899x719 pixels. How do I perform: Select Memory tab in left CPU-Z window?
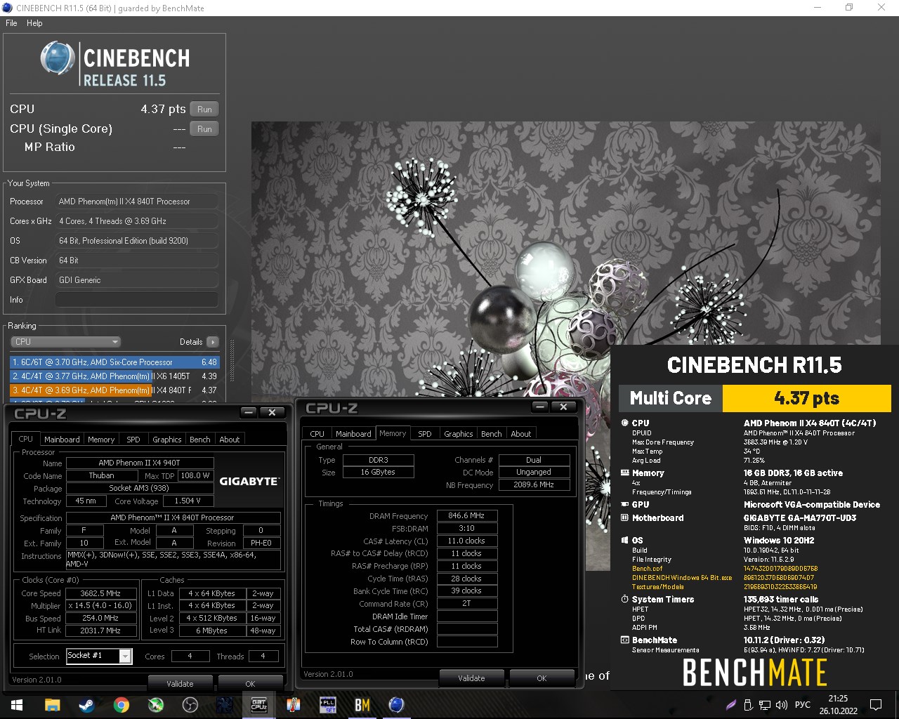[101, 440]
